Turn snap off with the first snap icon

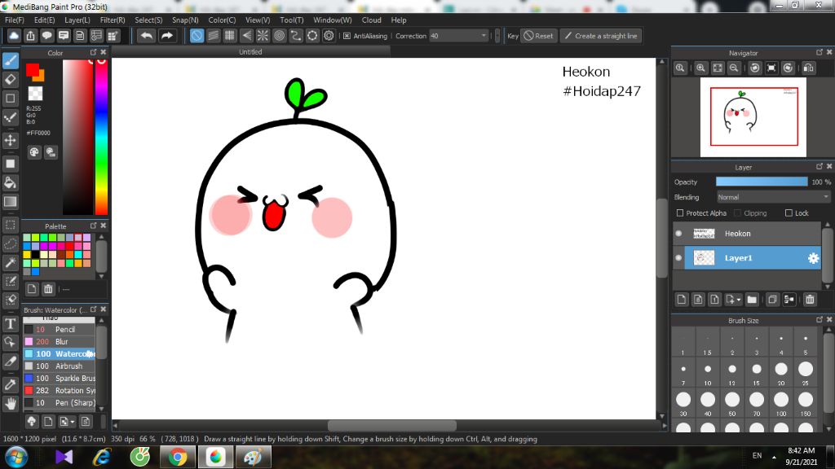click(197, 36)
